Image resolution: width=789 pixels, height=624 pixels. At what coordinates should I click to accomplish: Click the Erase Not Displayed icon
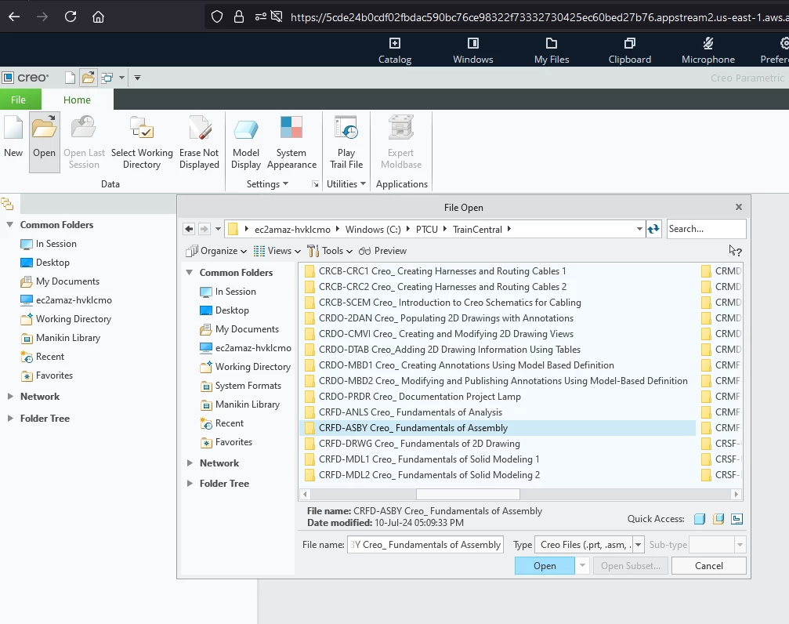(x=199, y=127)
